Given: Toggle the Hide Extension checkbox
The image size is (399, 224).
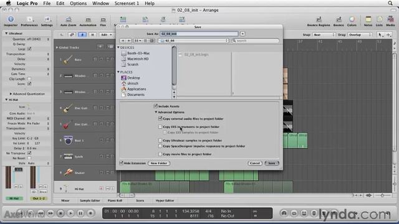Looking at the screenshot, I should pyautogui.click(x=122, y=163).
